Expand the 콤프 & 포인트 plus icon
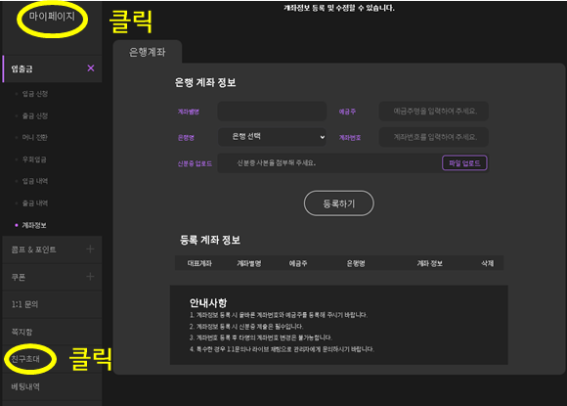 90,248
